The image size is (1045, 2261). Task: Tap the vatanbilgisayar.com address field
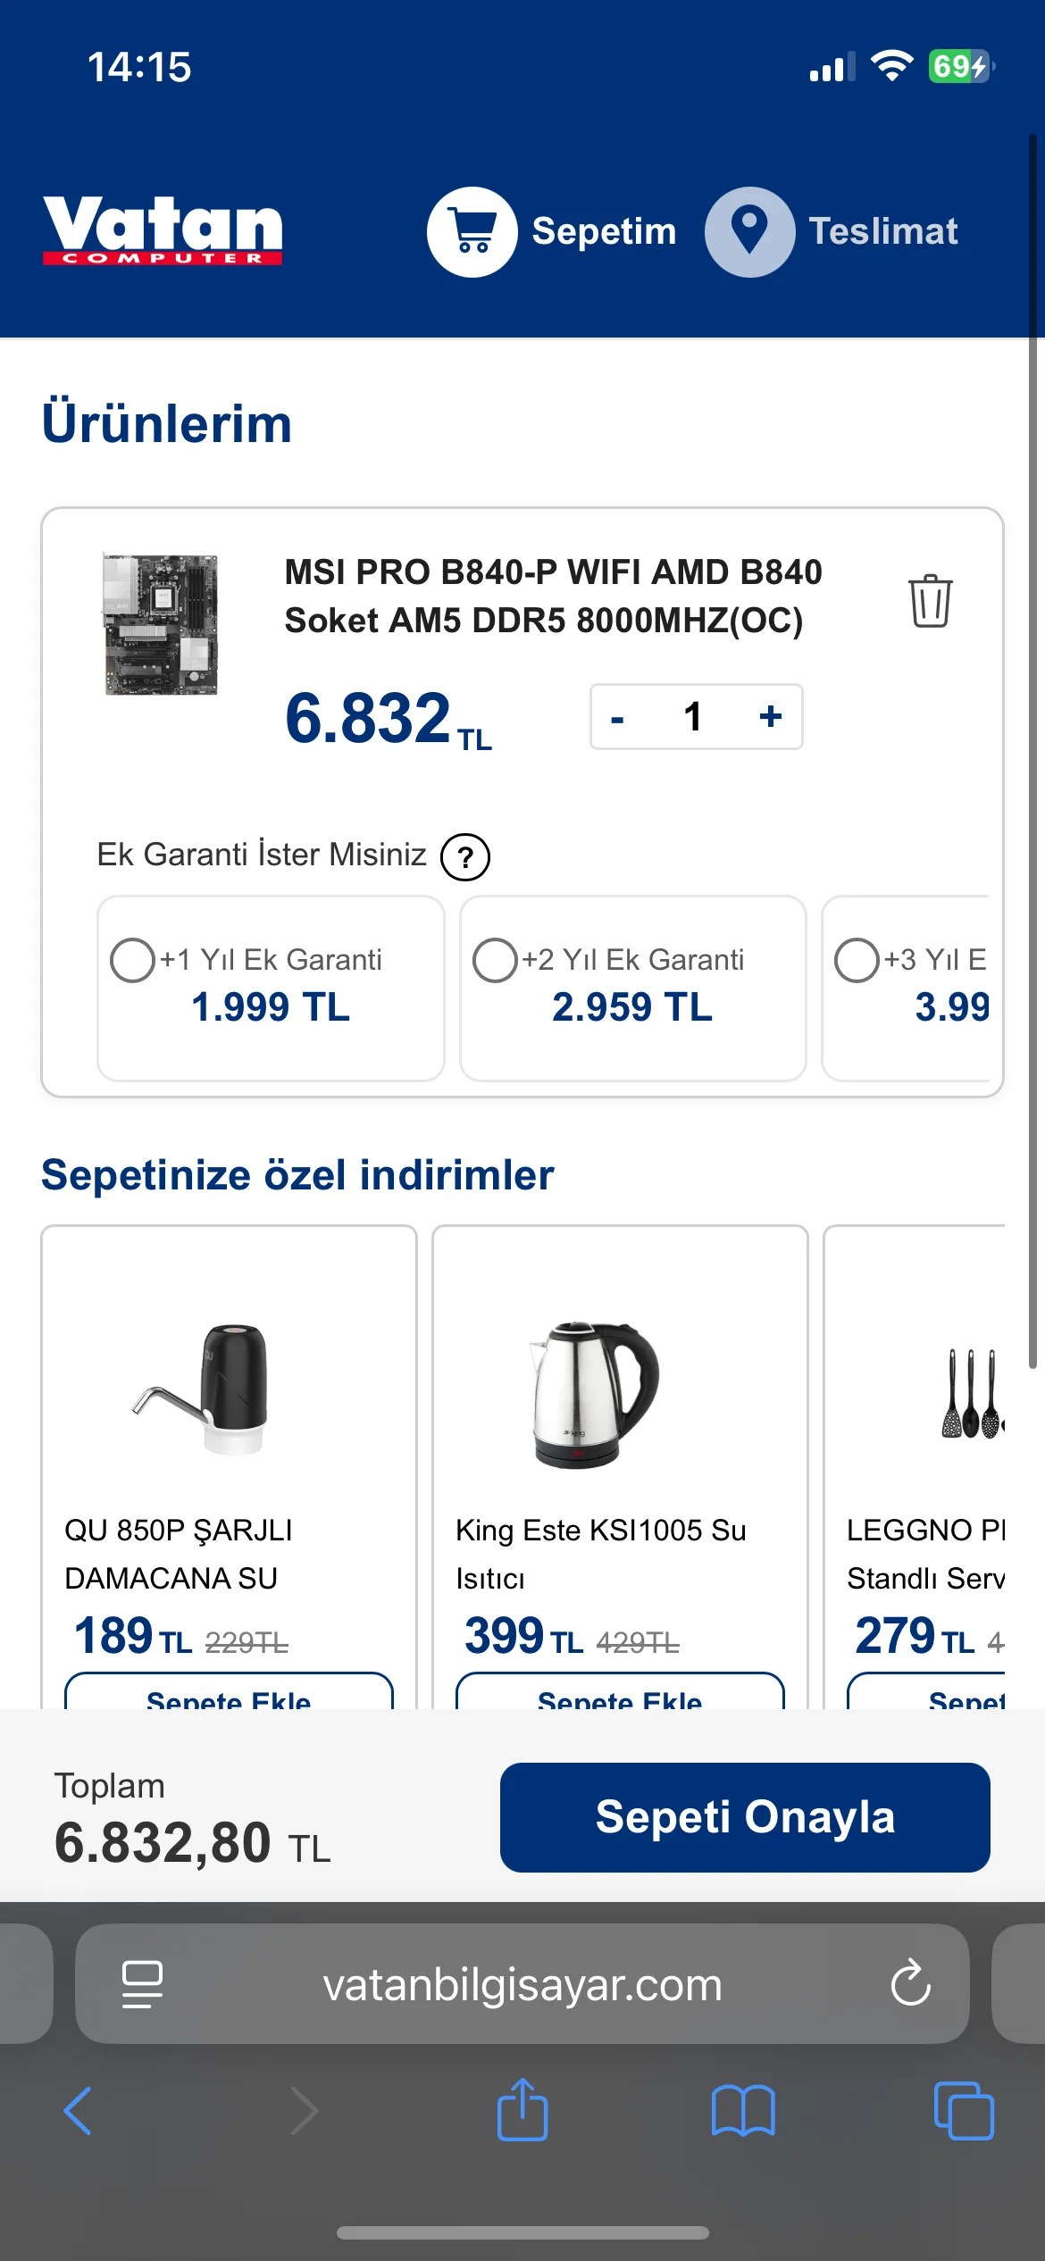pyautogui.click(x=522, y=1983)
